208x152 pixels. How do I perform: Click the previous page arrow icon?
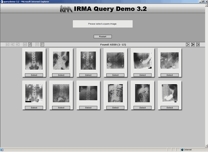(x=18, y=44)
